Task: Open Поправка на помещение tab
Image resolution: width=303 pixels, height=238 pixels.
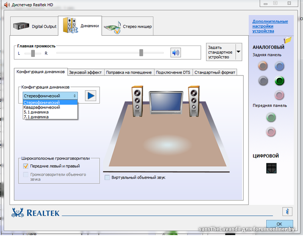Action: tap(129, 73)
